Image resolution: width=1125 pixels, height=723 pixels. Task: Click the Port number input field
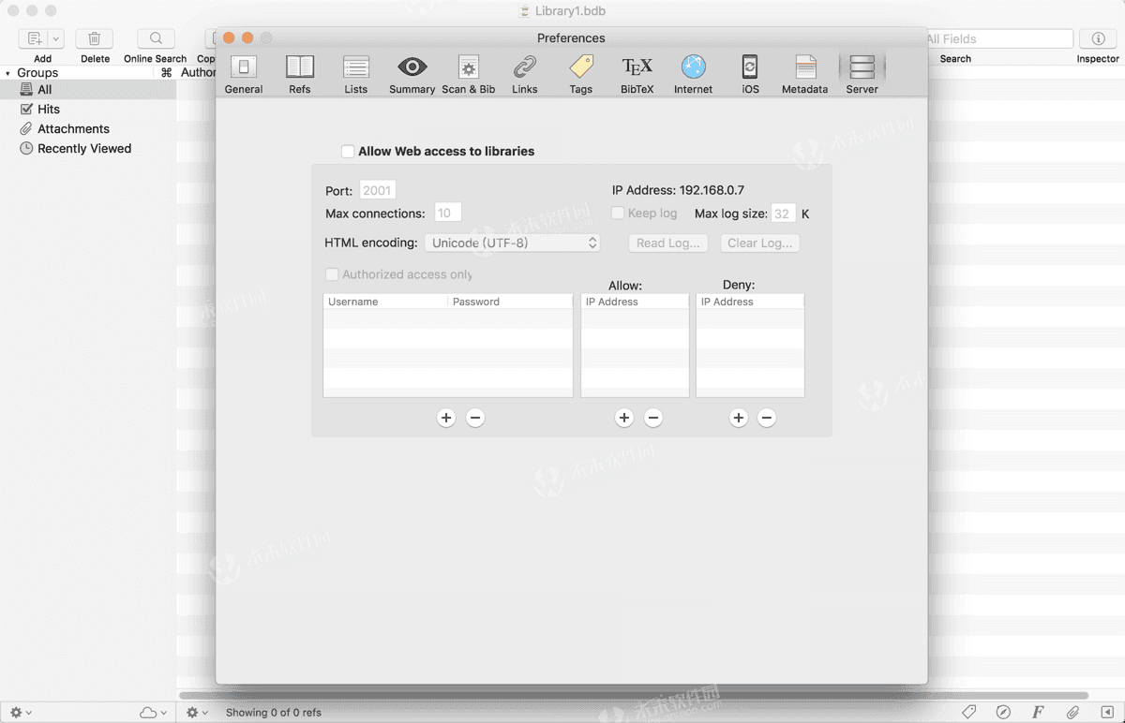[377, 189]
